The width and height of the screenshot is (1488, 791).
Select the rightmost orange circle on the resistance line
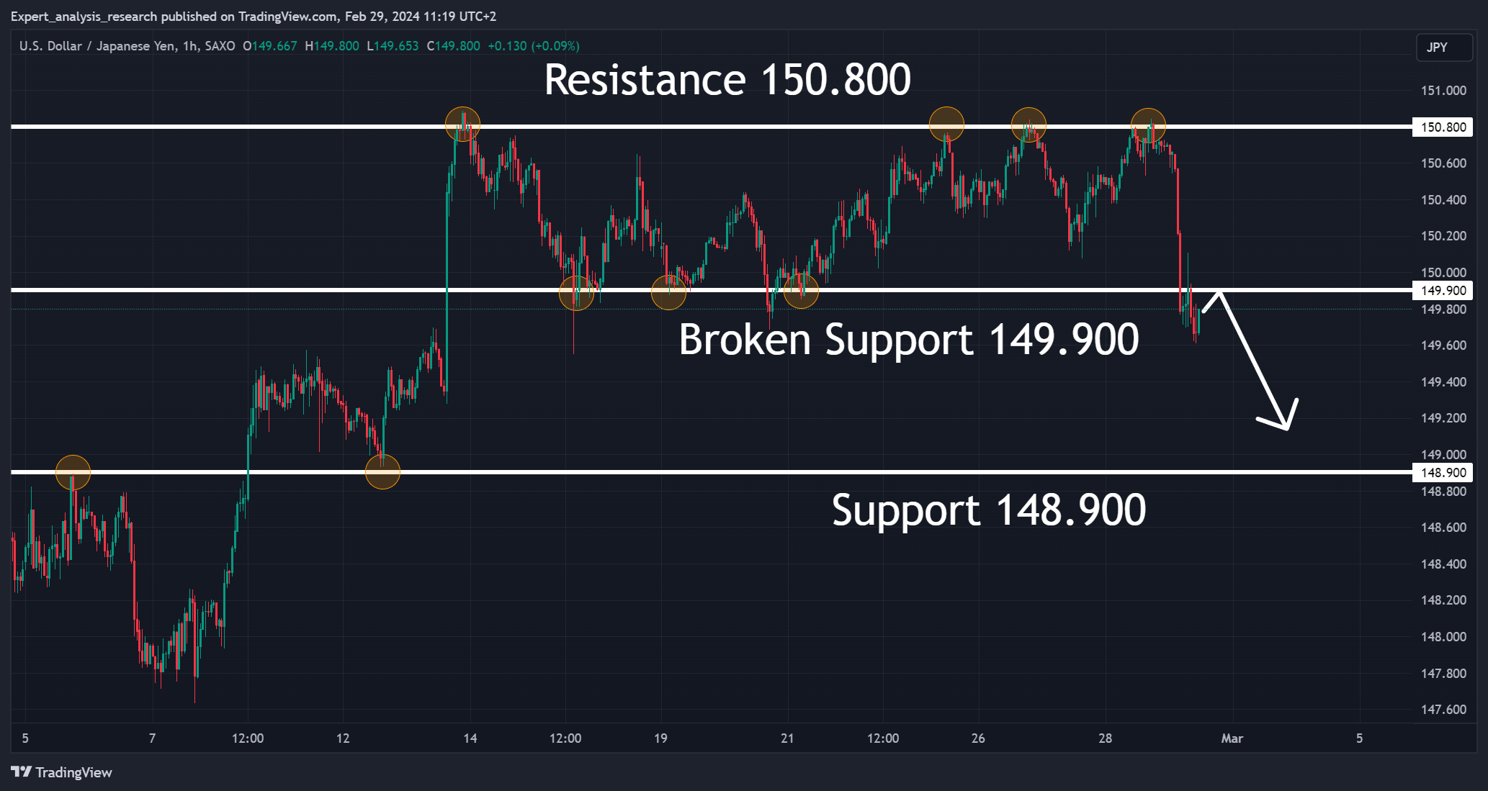tap(1148, 125)
